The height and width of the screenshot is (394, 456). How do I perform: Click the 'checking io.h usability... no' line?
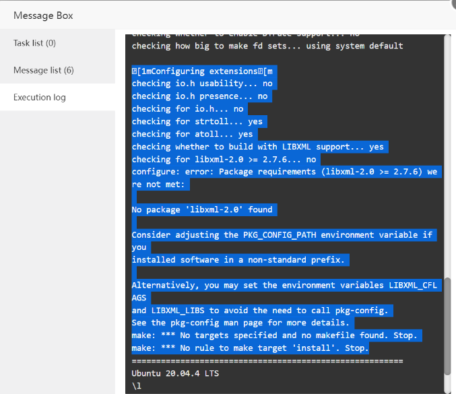[x=202, y=84]
